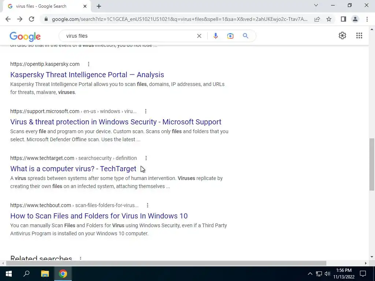Show hidden system tray icons

click(310, 274)
